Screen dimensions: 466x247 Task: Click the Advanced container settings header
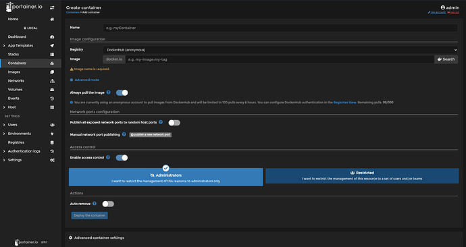[97, 238]
